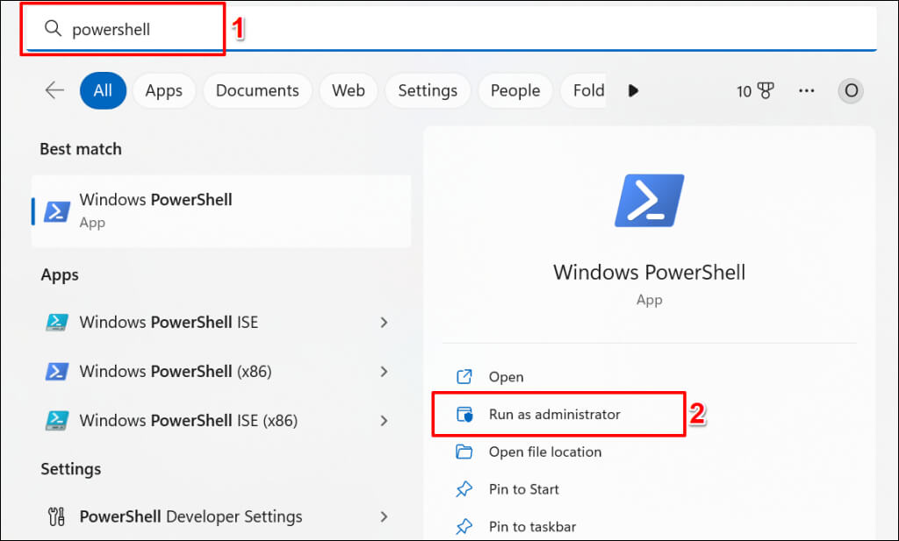899x541 pixels.
Task: Expand PowerShell Developer Settings chevron
Action: [x=384, y=516]
